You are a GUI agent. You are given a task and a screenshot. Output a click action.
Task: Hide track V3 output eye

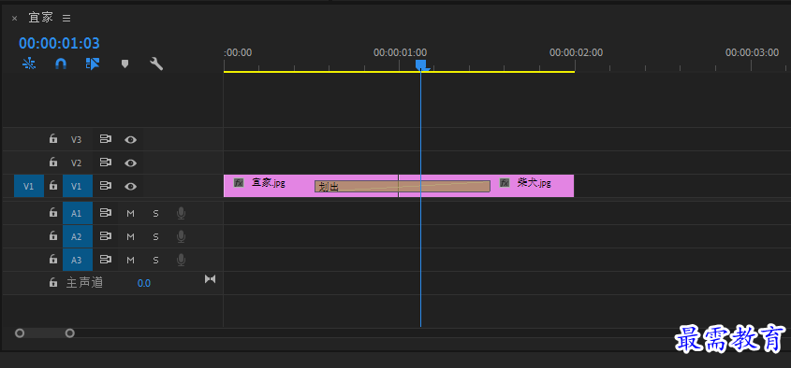click(x=131, y=139)
